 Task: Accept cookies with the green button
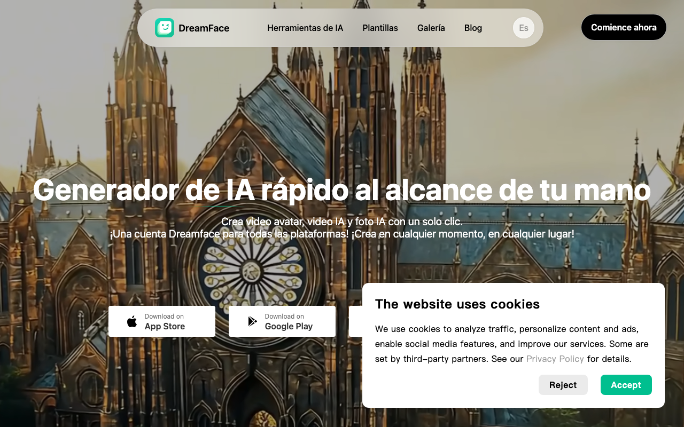point(626,385)
